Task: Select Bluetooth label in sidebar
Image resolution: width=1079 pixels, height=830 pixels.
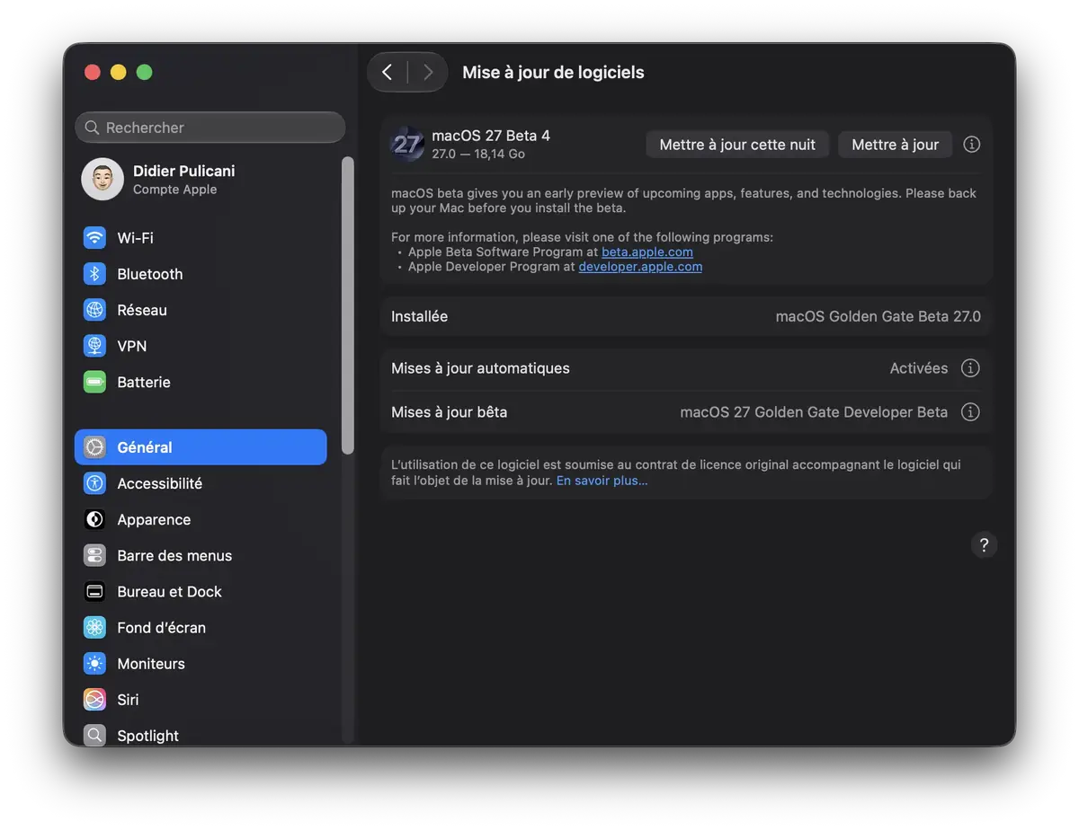Action: point(150,274)
